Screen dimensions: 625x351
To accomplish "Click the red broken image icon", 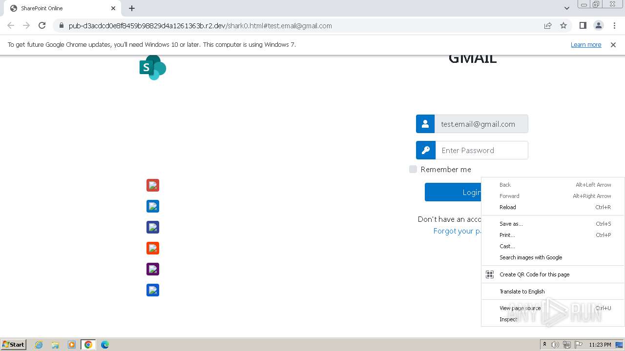I will [x=153, y=185].
